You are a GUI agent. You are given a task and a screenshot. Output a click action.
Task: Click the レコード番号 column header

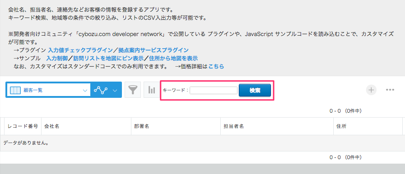coord(23,126)
